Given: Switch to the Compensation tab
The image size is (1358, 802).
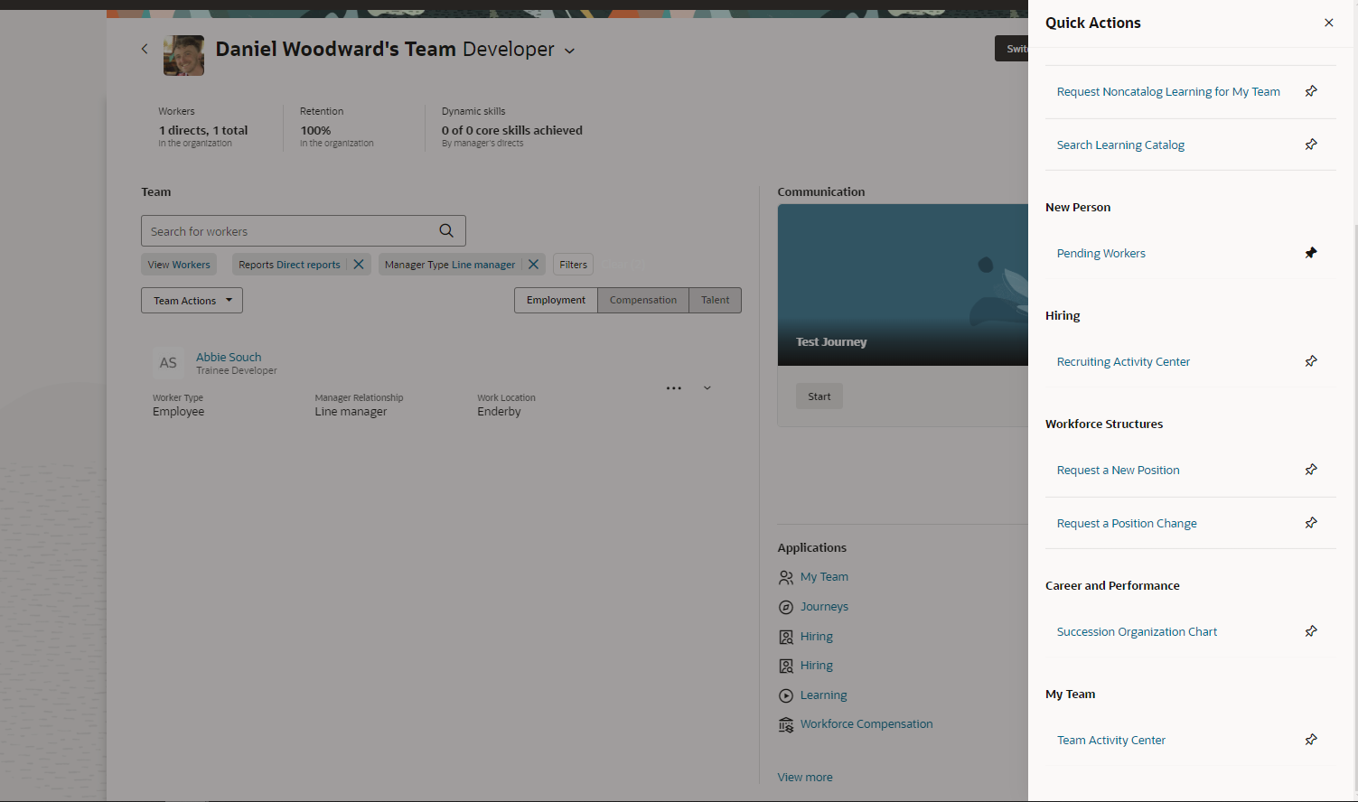Looking at the screenshot, I should click(x=642, y=300).
